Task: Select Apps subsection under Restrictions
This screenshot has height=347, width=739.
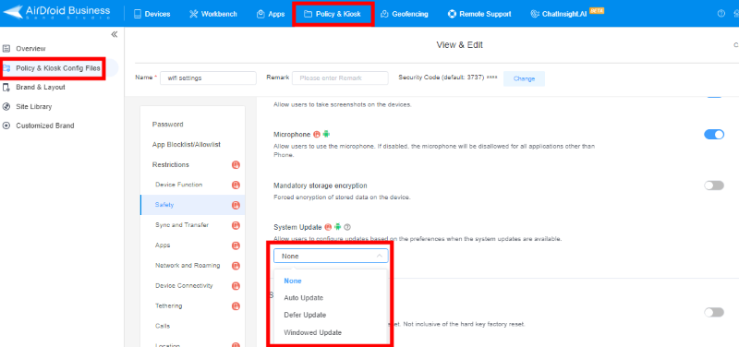Action: point(163,245)
